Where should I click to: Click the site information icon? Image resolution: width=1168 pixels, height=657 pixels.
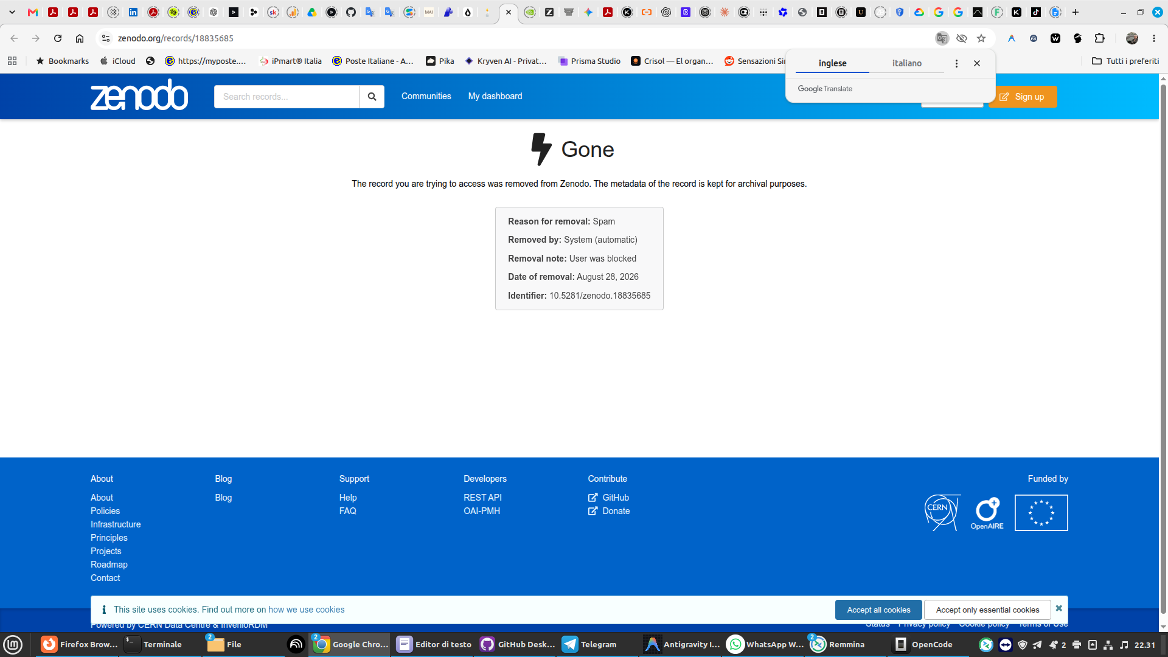pyautogui.click(x=106, y=38)
